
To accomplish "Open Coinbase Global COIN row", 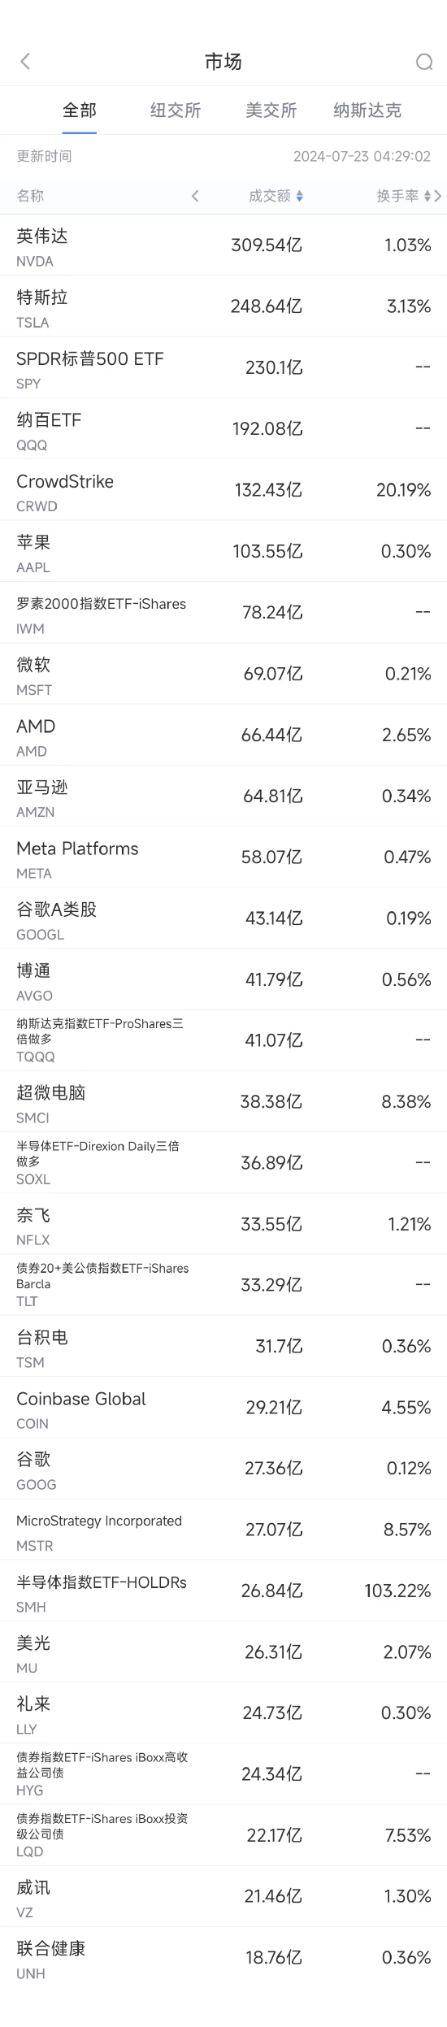I will 223,1407.
